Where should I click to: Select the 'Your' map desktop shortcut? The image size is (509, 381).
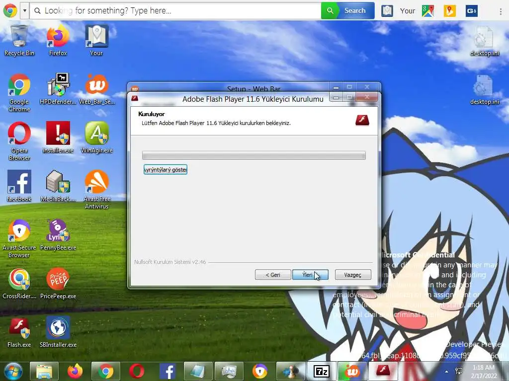96,41
